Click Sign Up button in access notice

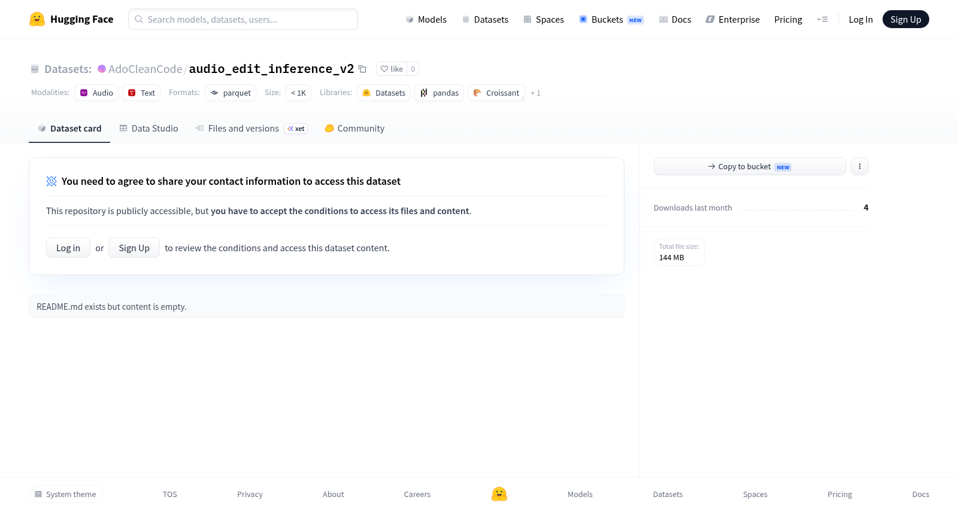pos(134,248)
